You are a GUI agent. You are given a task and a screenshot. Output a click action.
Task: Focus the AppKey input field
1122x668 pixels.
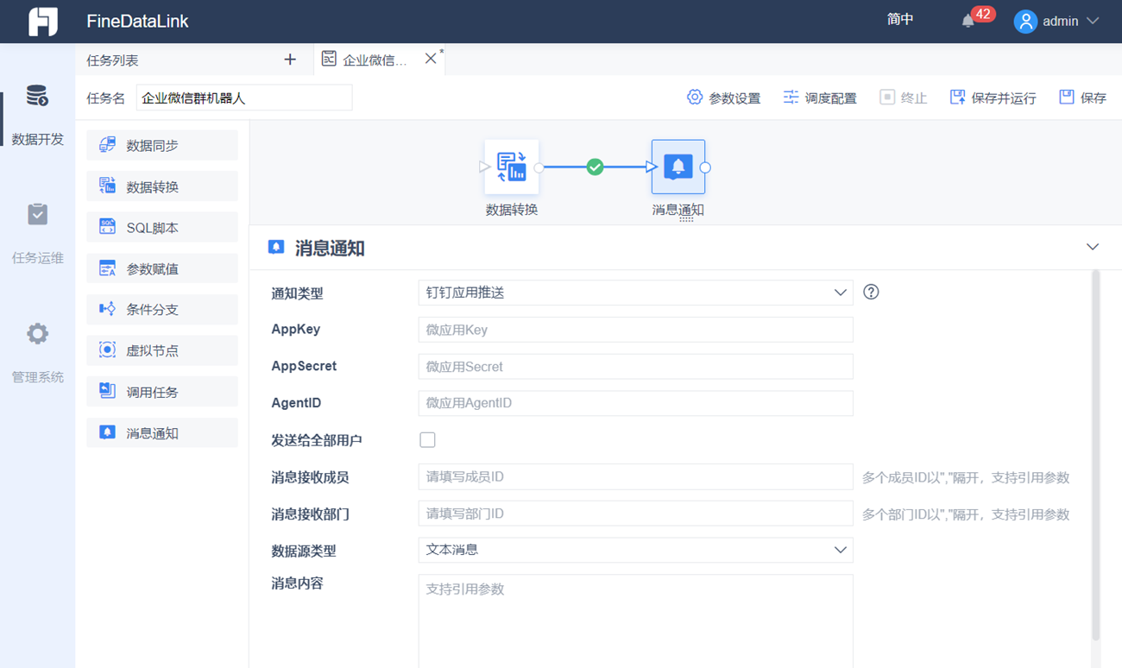point(635,330)
